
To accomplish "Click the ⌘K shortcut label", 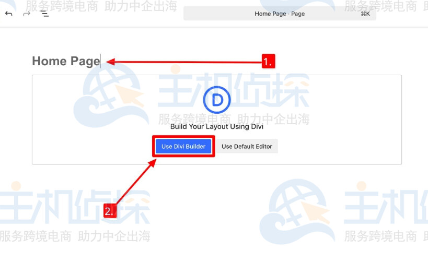I will point(365,14).
